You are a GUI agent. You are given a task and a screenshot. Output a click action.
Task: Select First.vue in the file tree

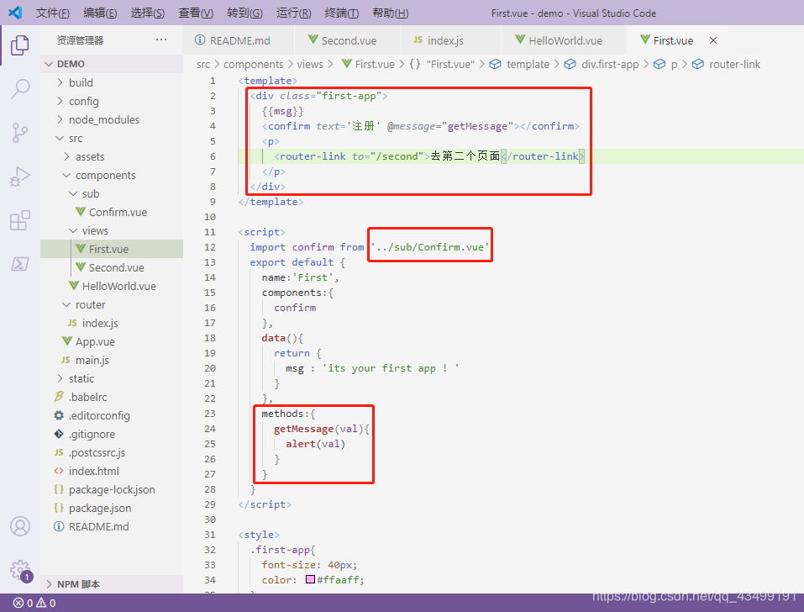click(112, 249)
